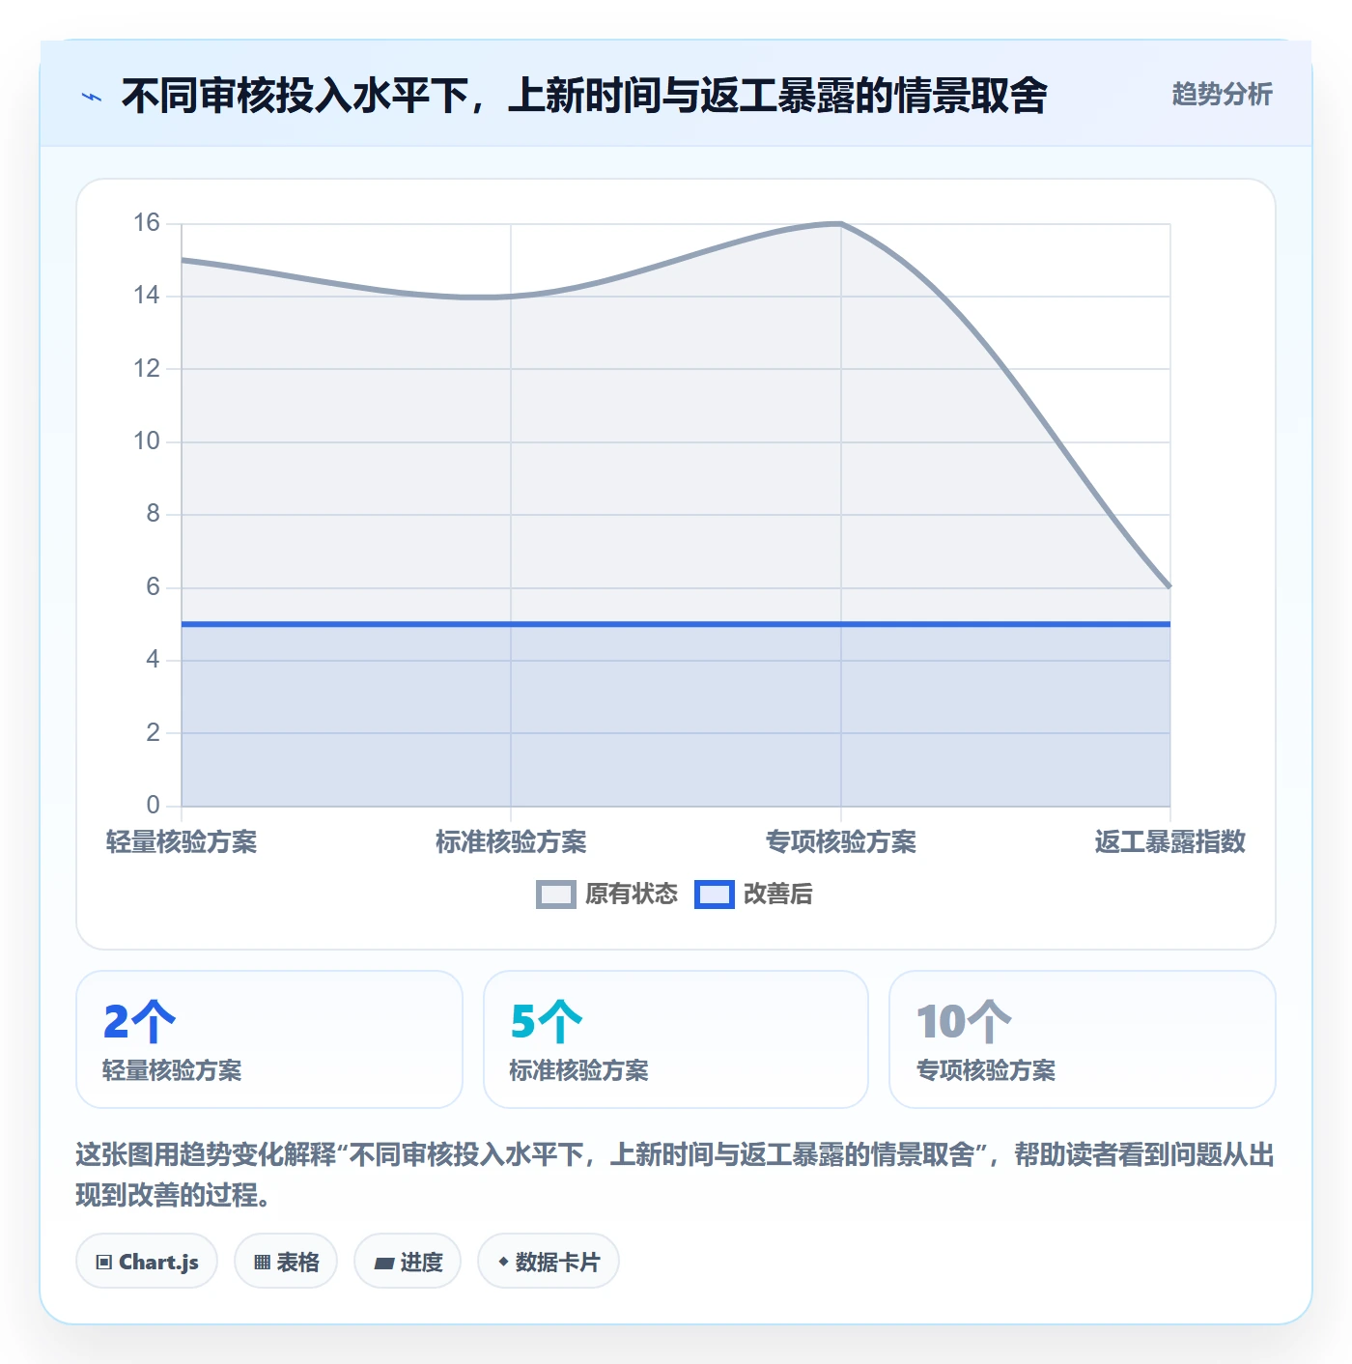This screenshot has height=1364, width=1352.
Task: Click the grid icon in the 表格 chip
Action: coord(262,1262)
